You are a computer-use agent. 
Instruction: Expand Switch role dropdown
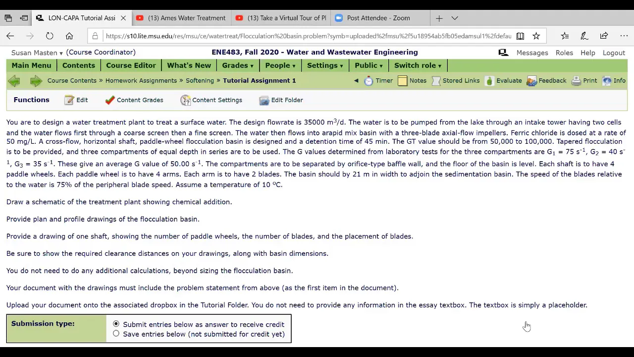(x=418, y=65)
